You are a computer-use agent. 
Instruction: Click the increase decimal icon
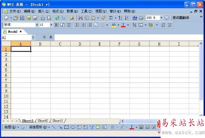pyautogui.click(x=163, y=25)
